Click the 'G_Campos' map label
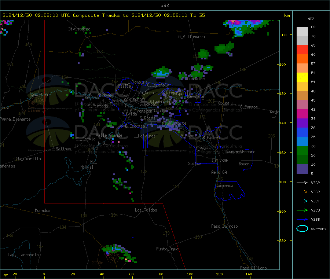This screenshot has height=279, width=330. (x=249, y=107)
